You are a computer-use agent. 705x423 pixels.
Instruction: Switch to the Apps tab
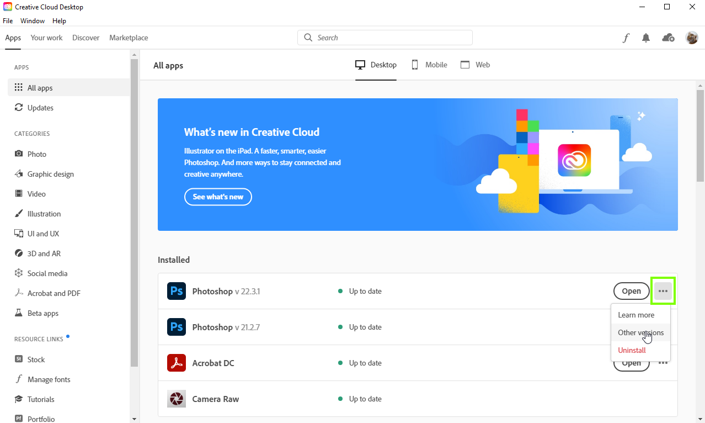pyautogui.click(x=13, y=38)
